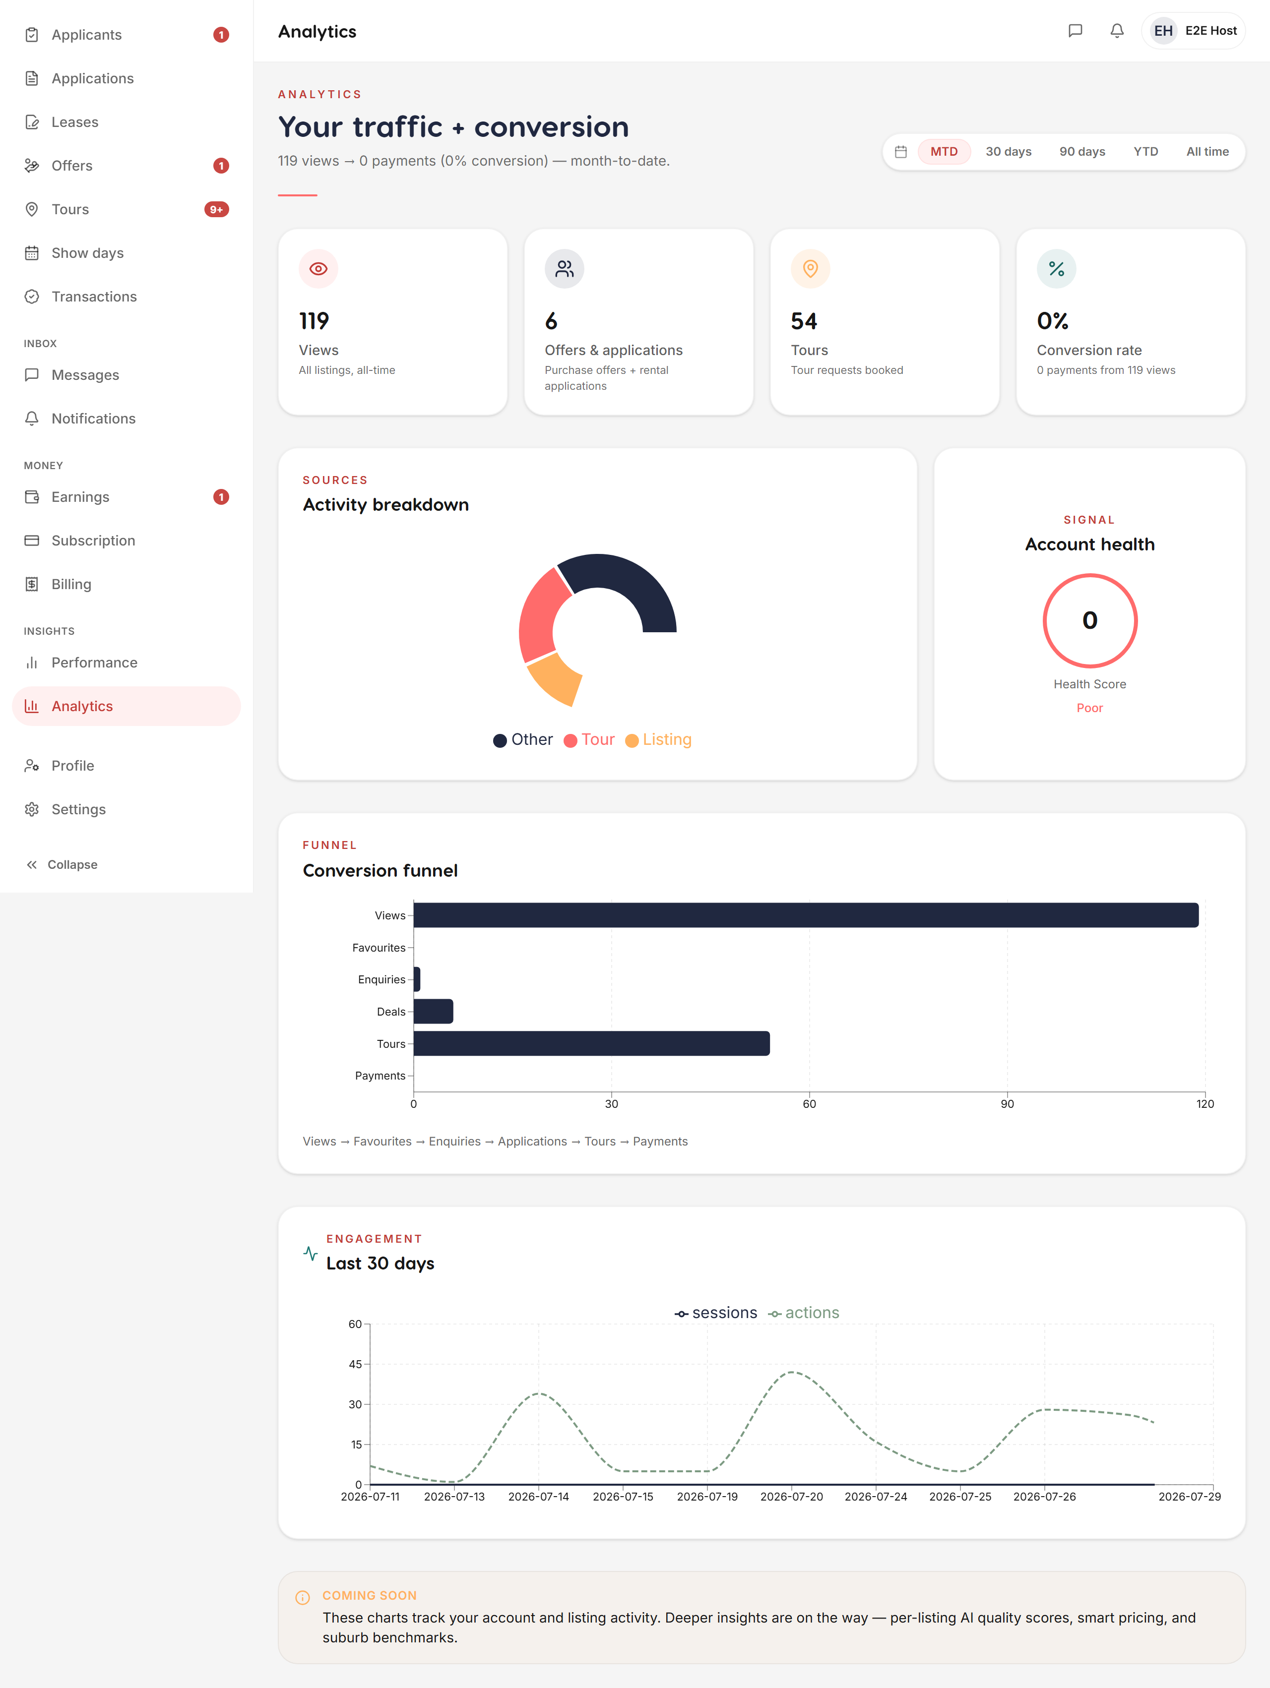Toggle actions series in engagement chart
Image resolution: width=1270 pixels, height=1688 pixels.
click(x=804, y=1313)
